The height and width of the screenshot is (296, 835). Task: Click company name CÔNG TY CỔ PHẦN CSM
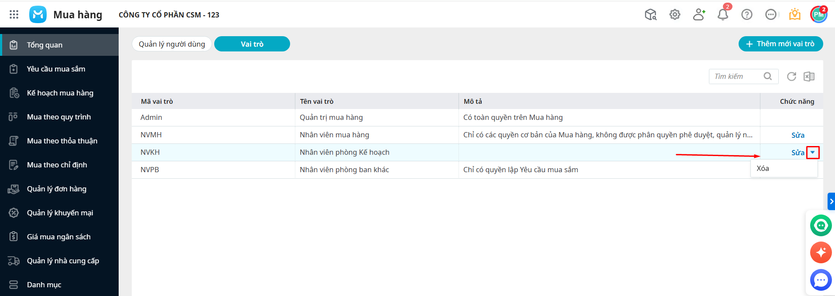(169, 15)
